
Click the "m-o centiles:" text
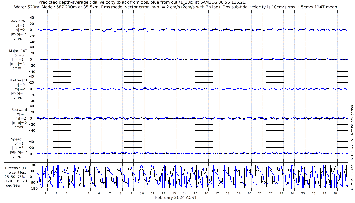pyautogui.click(x=15, y=172)
